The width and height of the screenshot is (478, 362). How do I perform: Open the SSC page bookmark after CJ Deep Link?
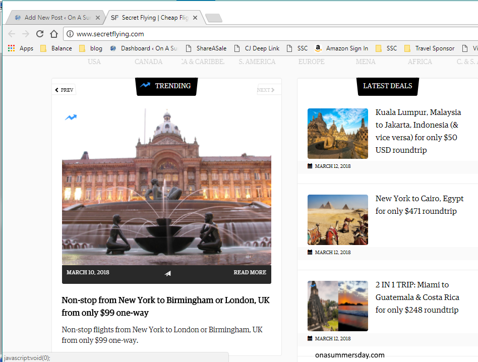click(x=297, y=48)
